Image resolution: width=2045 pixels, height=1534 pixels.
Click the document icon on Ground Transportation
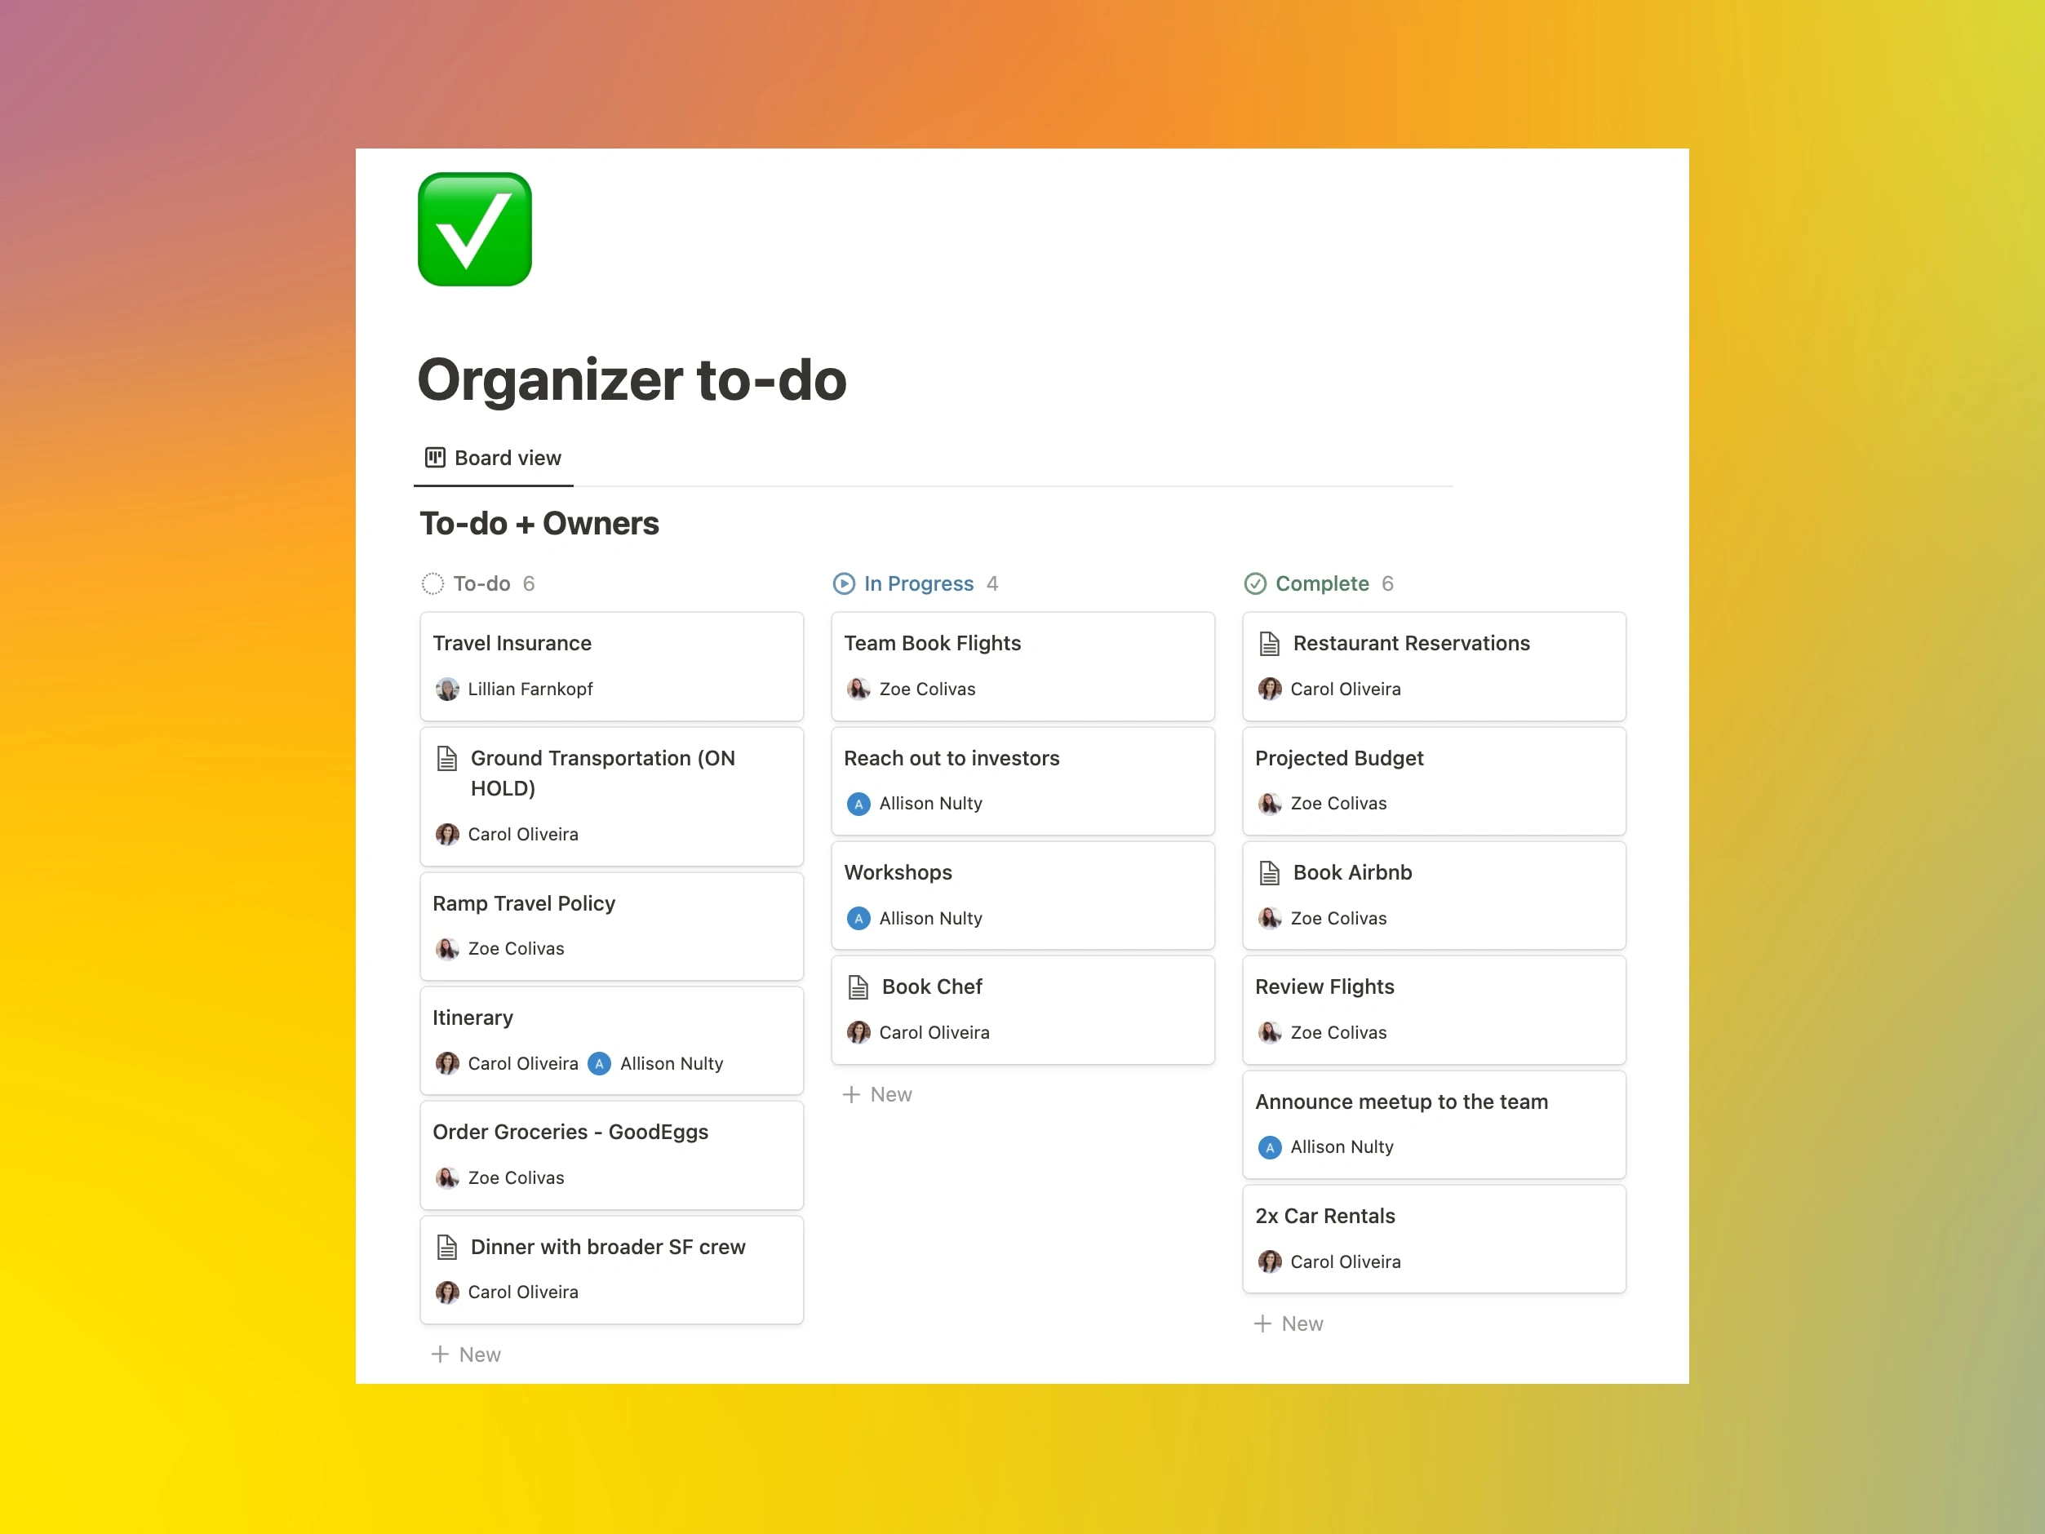(446, 757)
